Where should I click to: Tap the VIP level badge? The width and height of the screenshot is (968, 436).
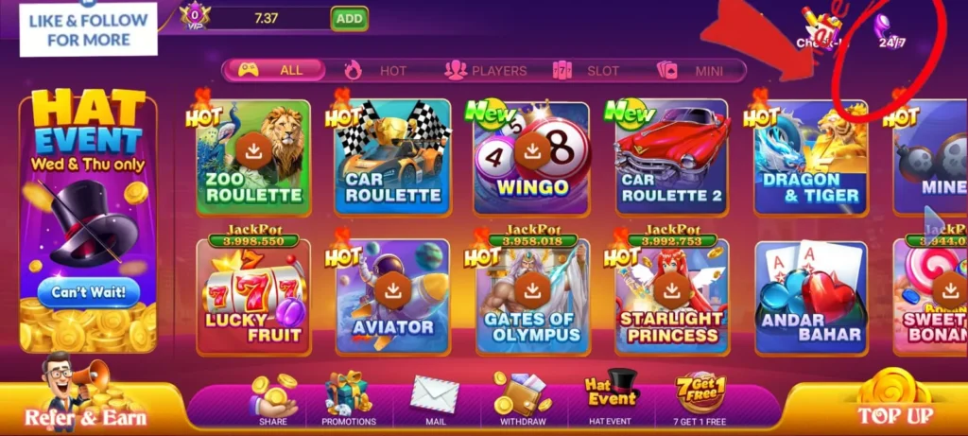(x=195, y=17)
